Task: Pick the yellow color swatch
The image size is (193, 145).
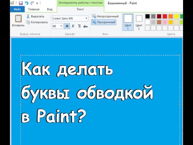Action: (176, 16)
